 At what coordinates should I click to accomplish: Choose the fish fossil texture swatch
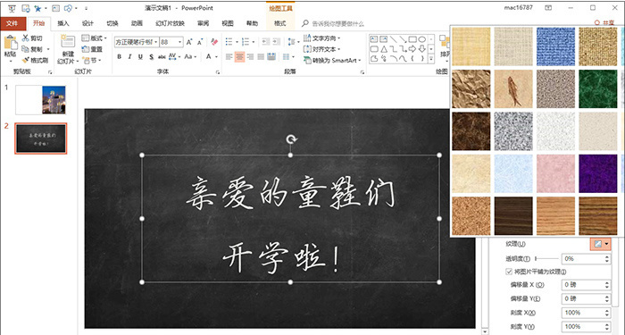(513, 89)
